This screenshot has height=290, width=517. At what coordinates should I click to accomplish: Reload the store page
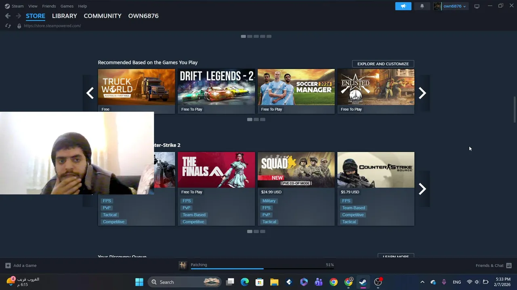[8, 26]
